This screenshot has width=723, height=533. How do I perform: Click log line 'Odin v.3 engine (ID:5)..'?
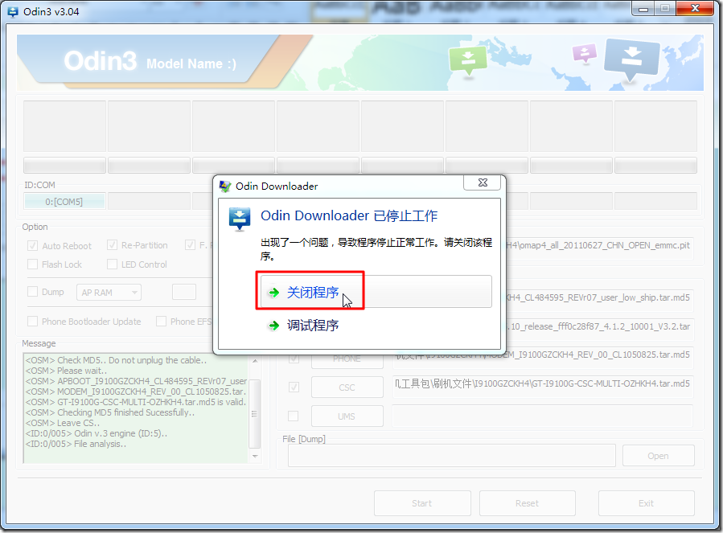pos(97,433)
